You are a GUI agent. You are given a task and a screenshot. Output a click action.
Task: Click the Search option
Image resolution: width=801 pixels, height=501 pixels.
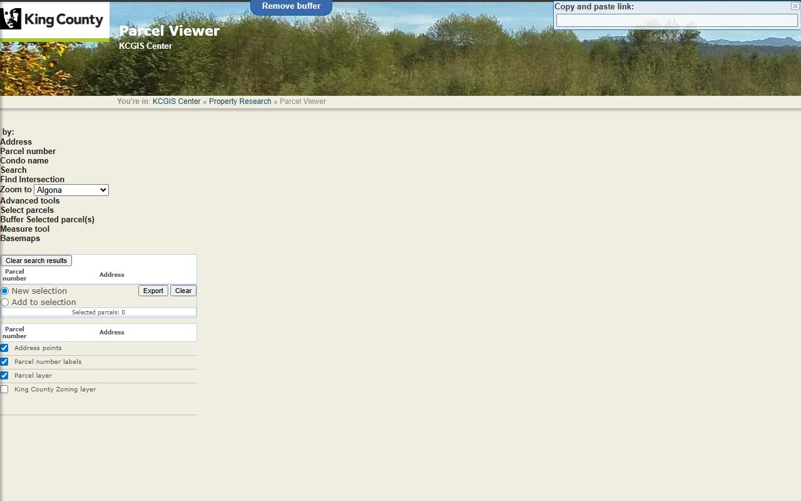tap(14, 170)
